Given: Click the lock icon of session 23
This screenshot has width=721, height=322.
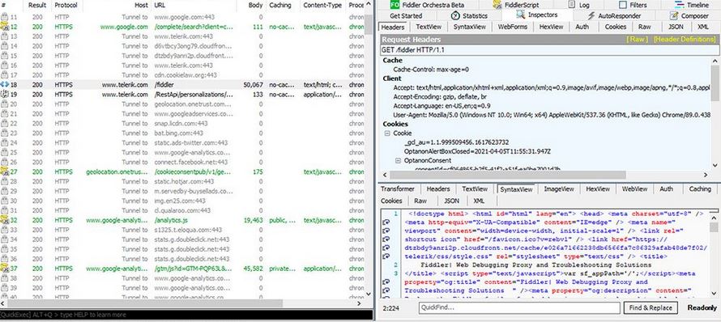Looking at the screenshot, I should point(5,133).
